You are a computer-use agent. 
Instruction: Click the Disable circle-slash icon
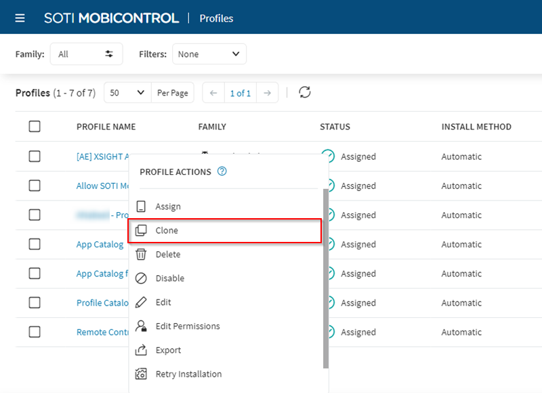click(141, 278)
